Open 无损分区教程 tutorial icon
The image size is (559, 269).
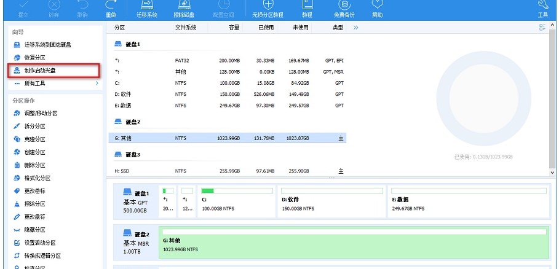[268, 9]
